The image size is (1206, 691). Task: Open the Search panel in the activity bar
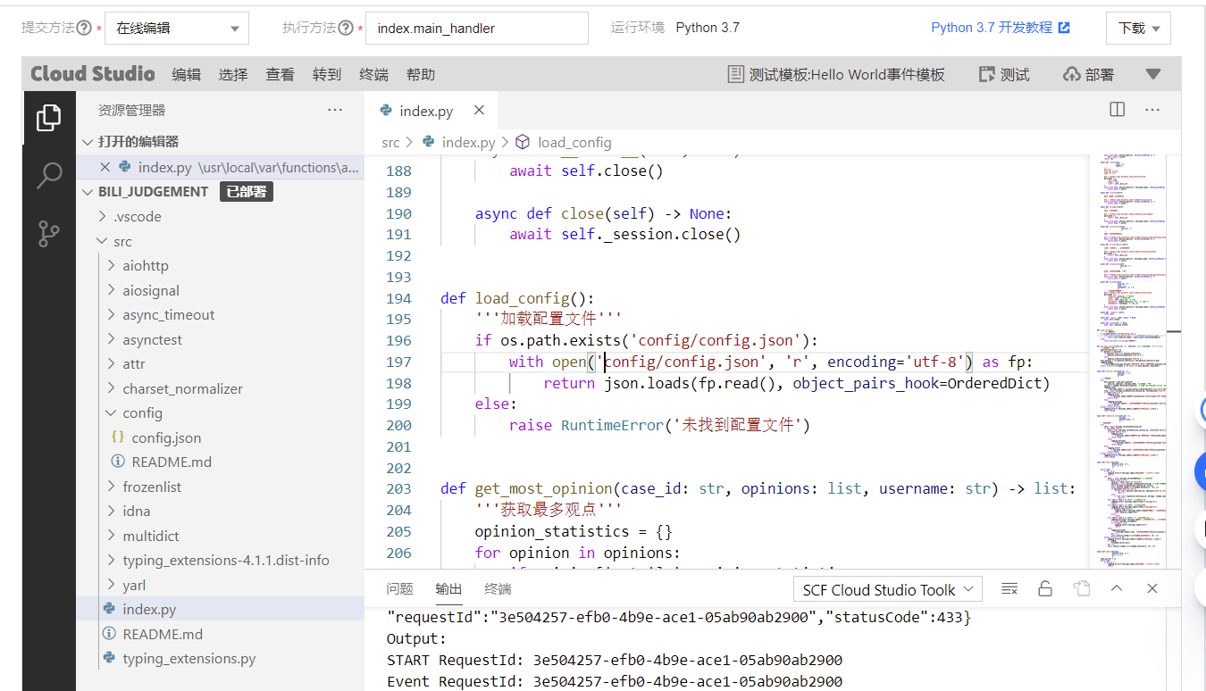pyautogui.click(x=49, y=176)
